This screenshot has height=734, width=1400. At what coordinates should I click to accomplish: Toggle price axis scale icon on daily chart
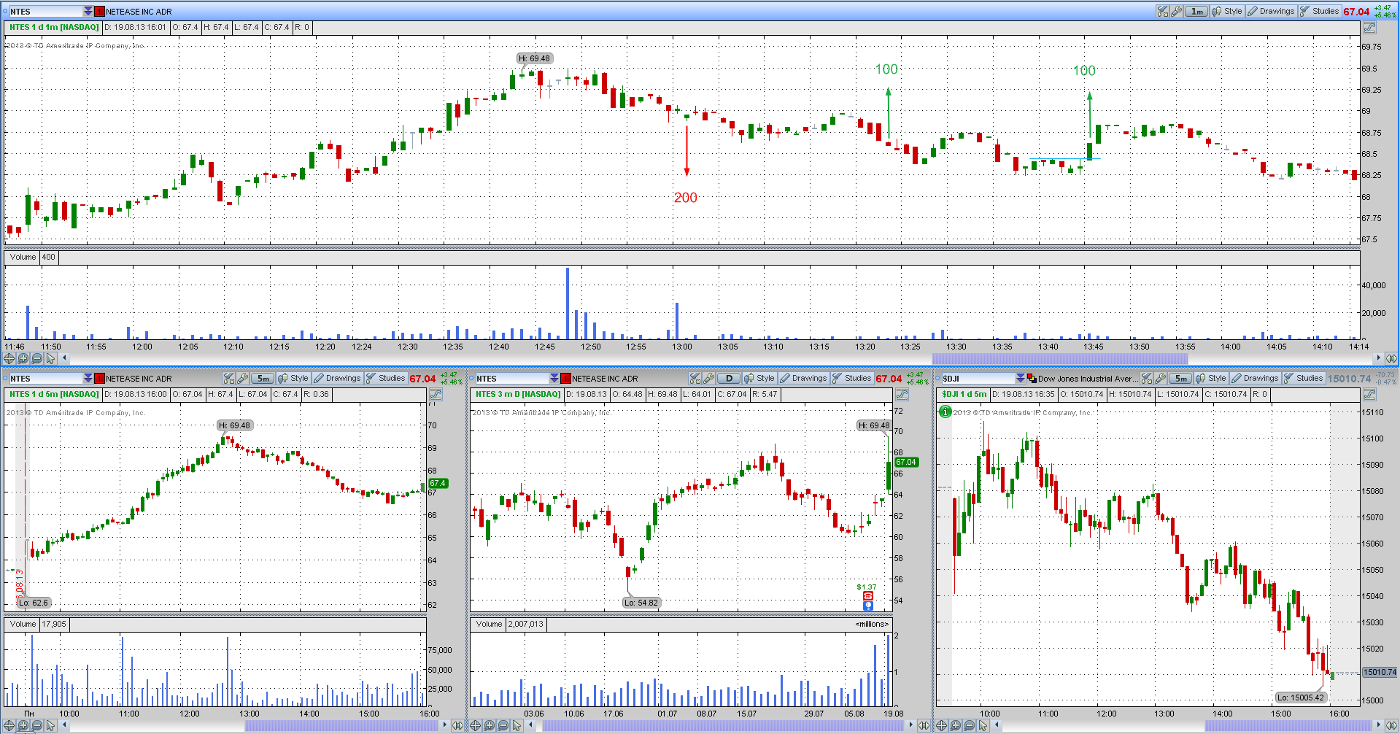(902, 395)
